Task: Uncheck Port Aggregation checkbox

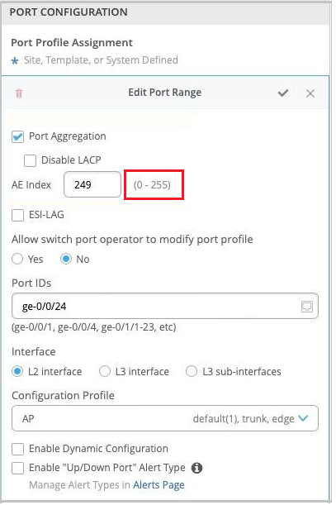Action: (x=17, y=136)
